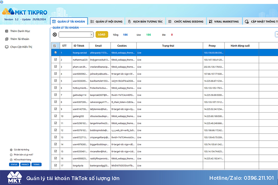Click the PRIVACY button
Image resolution: width=278 pixels, height=185 pixels.
point(25,164)
